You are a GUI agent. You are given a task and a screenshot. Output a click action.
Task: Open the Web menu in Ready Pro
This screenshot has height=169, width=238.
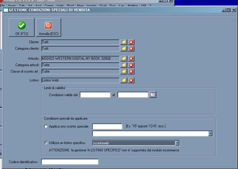60,6
